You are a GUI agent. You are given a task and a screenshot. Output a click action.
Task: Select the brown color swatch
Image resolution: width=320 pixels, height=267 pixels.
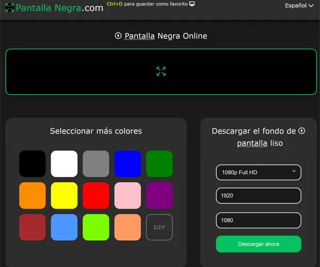click(33, 227)
